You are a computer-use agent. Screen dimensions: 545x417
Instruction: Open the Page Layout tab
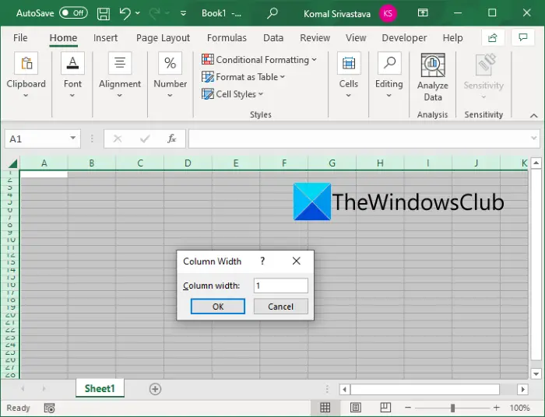tap(163, 37)
